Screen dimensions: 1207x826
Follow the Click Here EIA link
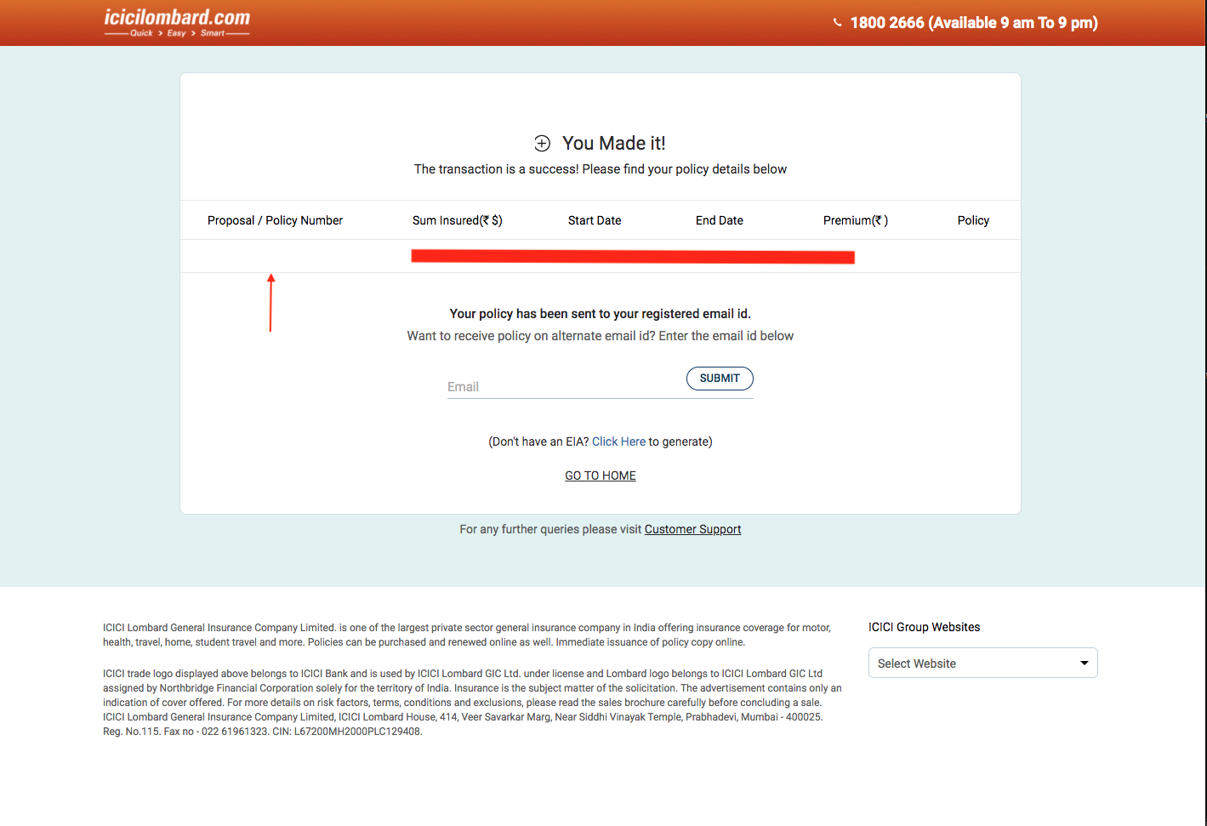[x=618, y=441]
